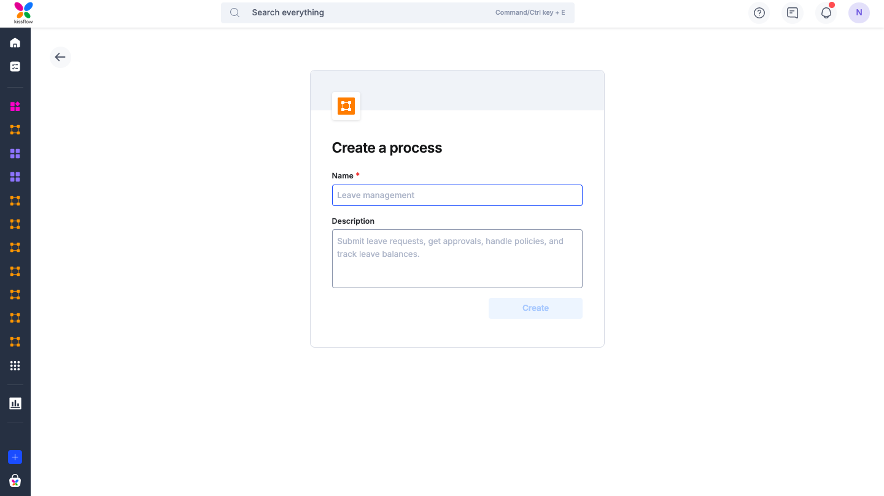Open the user profile avatar N
The image size is (884, 496).
tap(859, 13)
